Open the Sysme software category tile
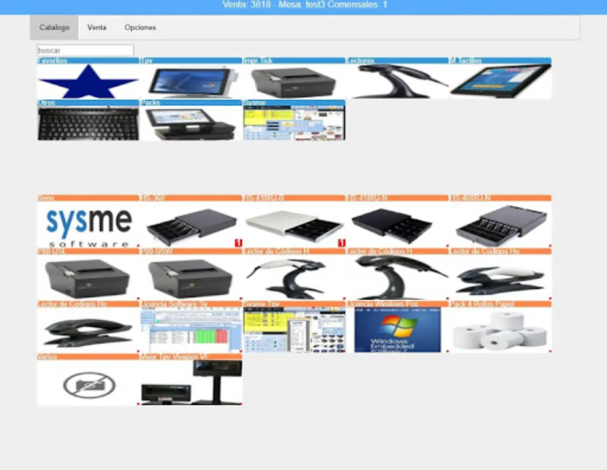The width and height of the screenshot is (607, 470). 294,120
